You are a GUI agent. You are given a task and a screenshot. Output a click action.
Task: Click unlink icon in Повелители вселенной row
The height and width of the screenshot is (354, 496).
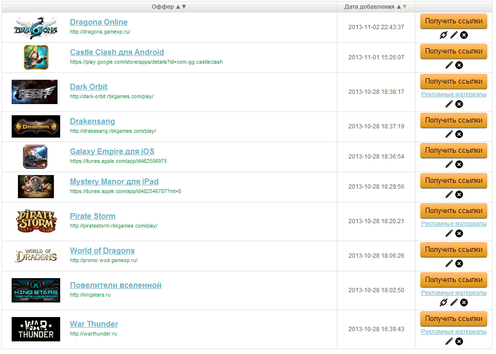pyautogui.click(x=444, y=302)
